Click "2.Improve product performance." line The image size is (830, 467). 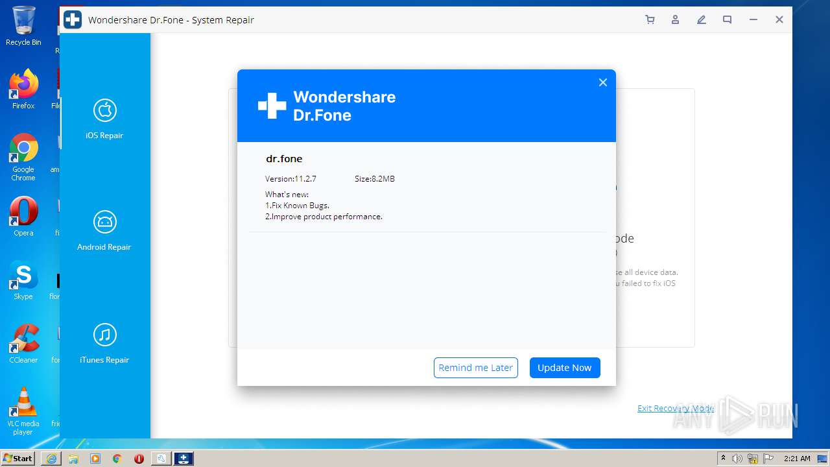[x=324, y=217]
